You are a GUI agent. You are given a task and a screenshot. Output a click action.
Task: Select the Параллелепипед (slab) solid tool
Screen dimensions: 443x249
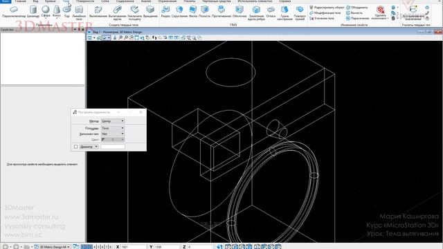click(x=14, y=12)
